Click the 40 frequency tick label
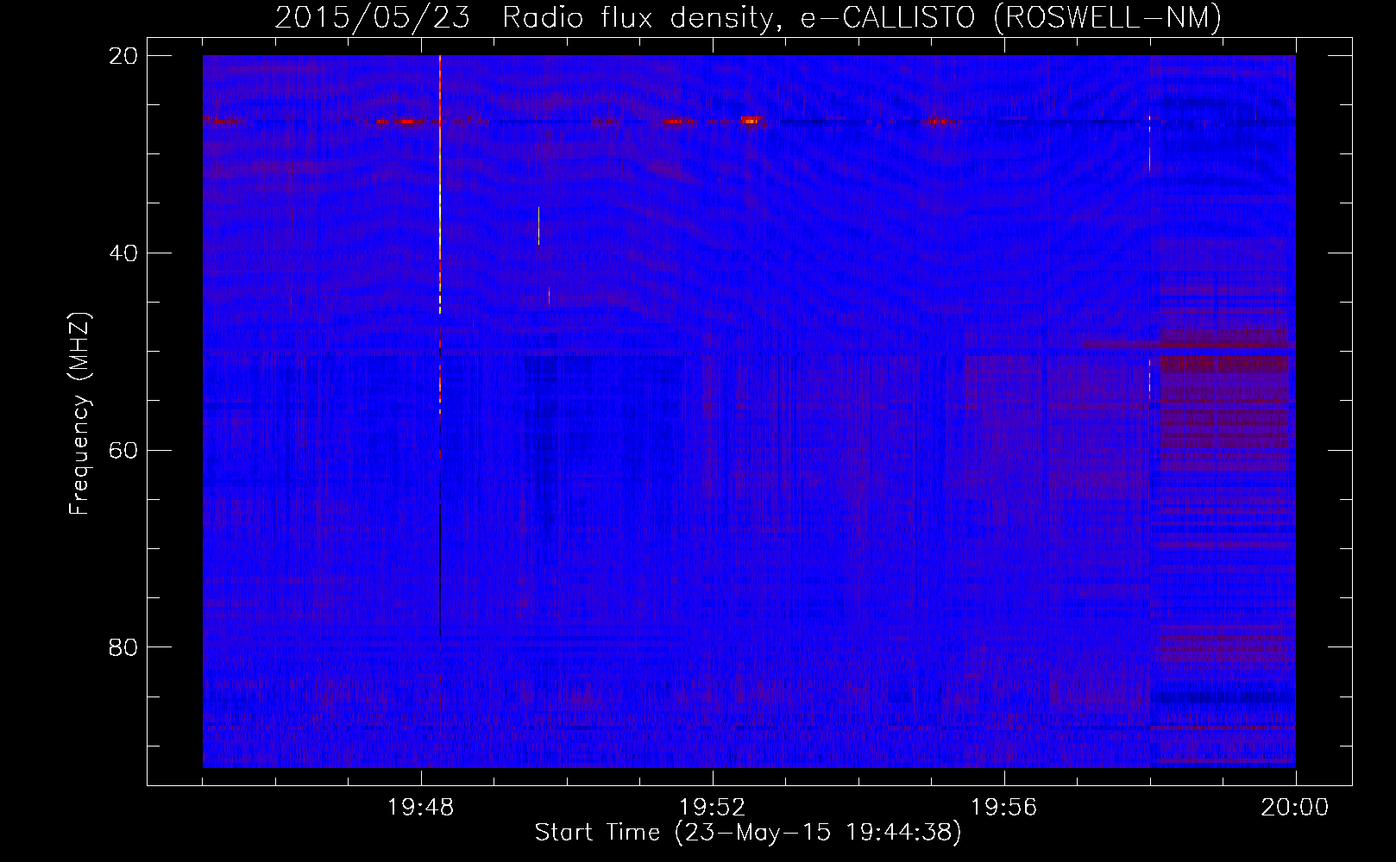 (123, 253)
